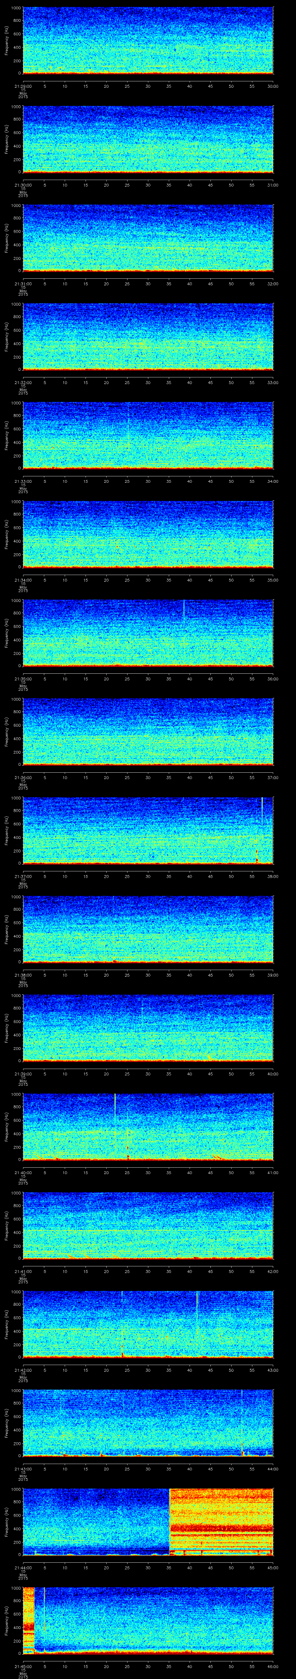Click the "21:36:00" start time label

(23, 778)
